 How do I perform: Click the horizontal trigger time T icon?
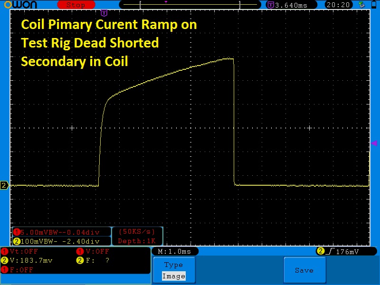point(270,5)
